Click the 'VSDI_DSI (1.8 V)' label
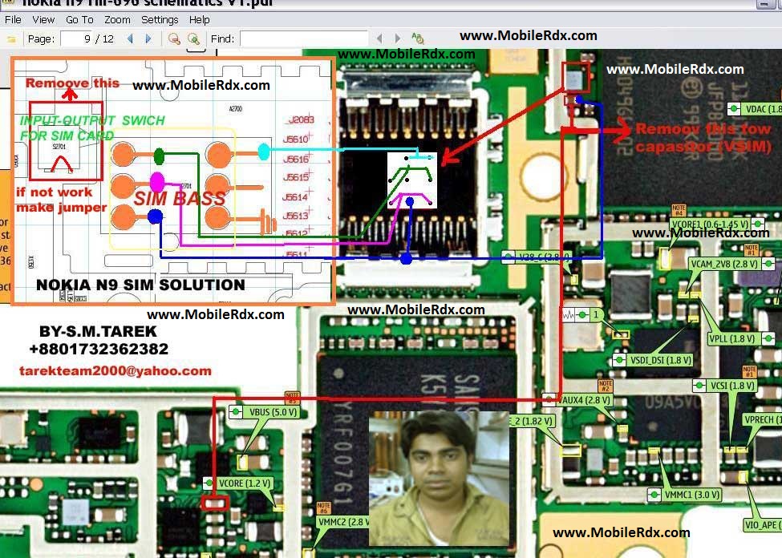This screenshot has width=782, height=558. [660, 360]
